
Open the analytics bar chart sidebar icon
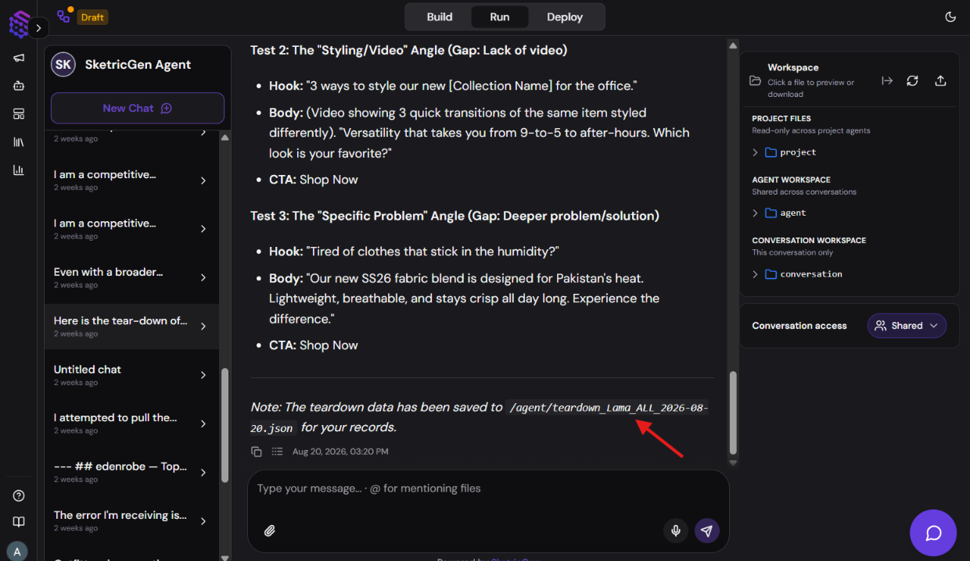pos(19,170)
